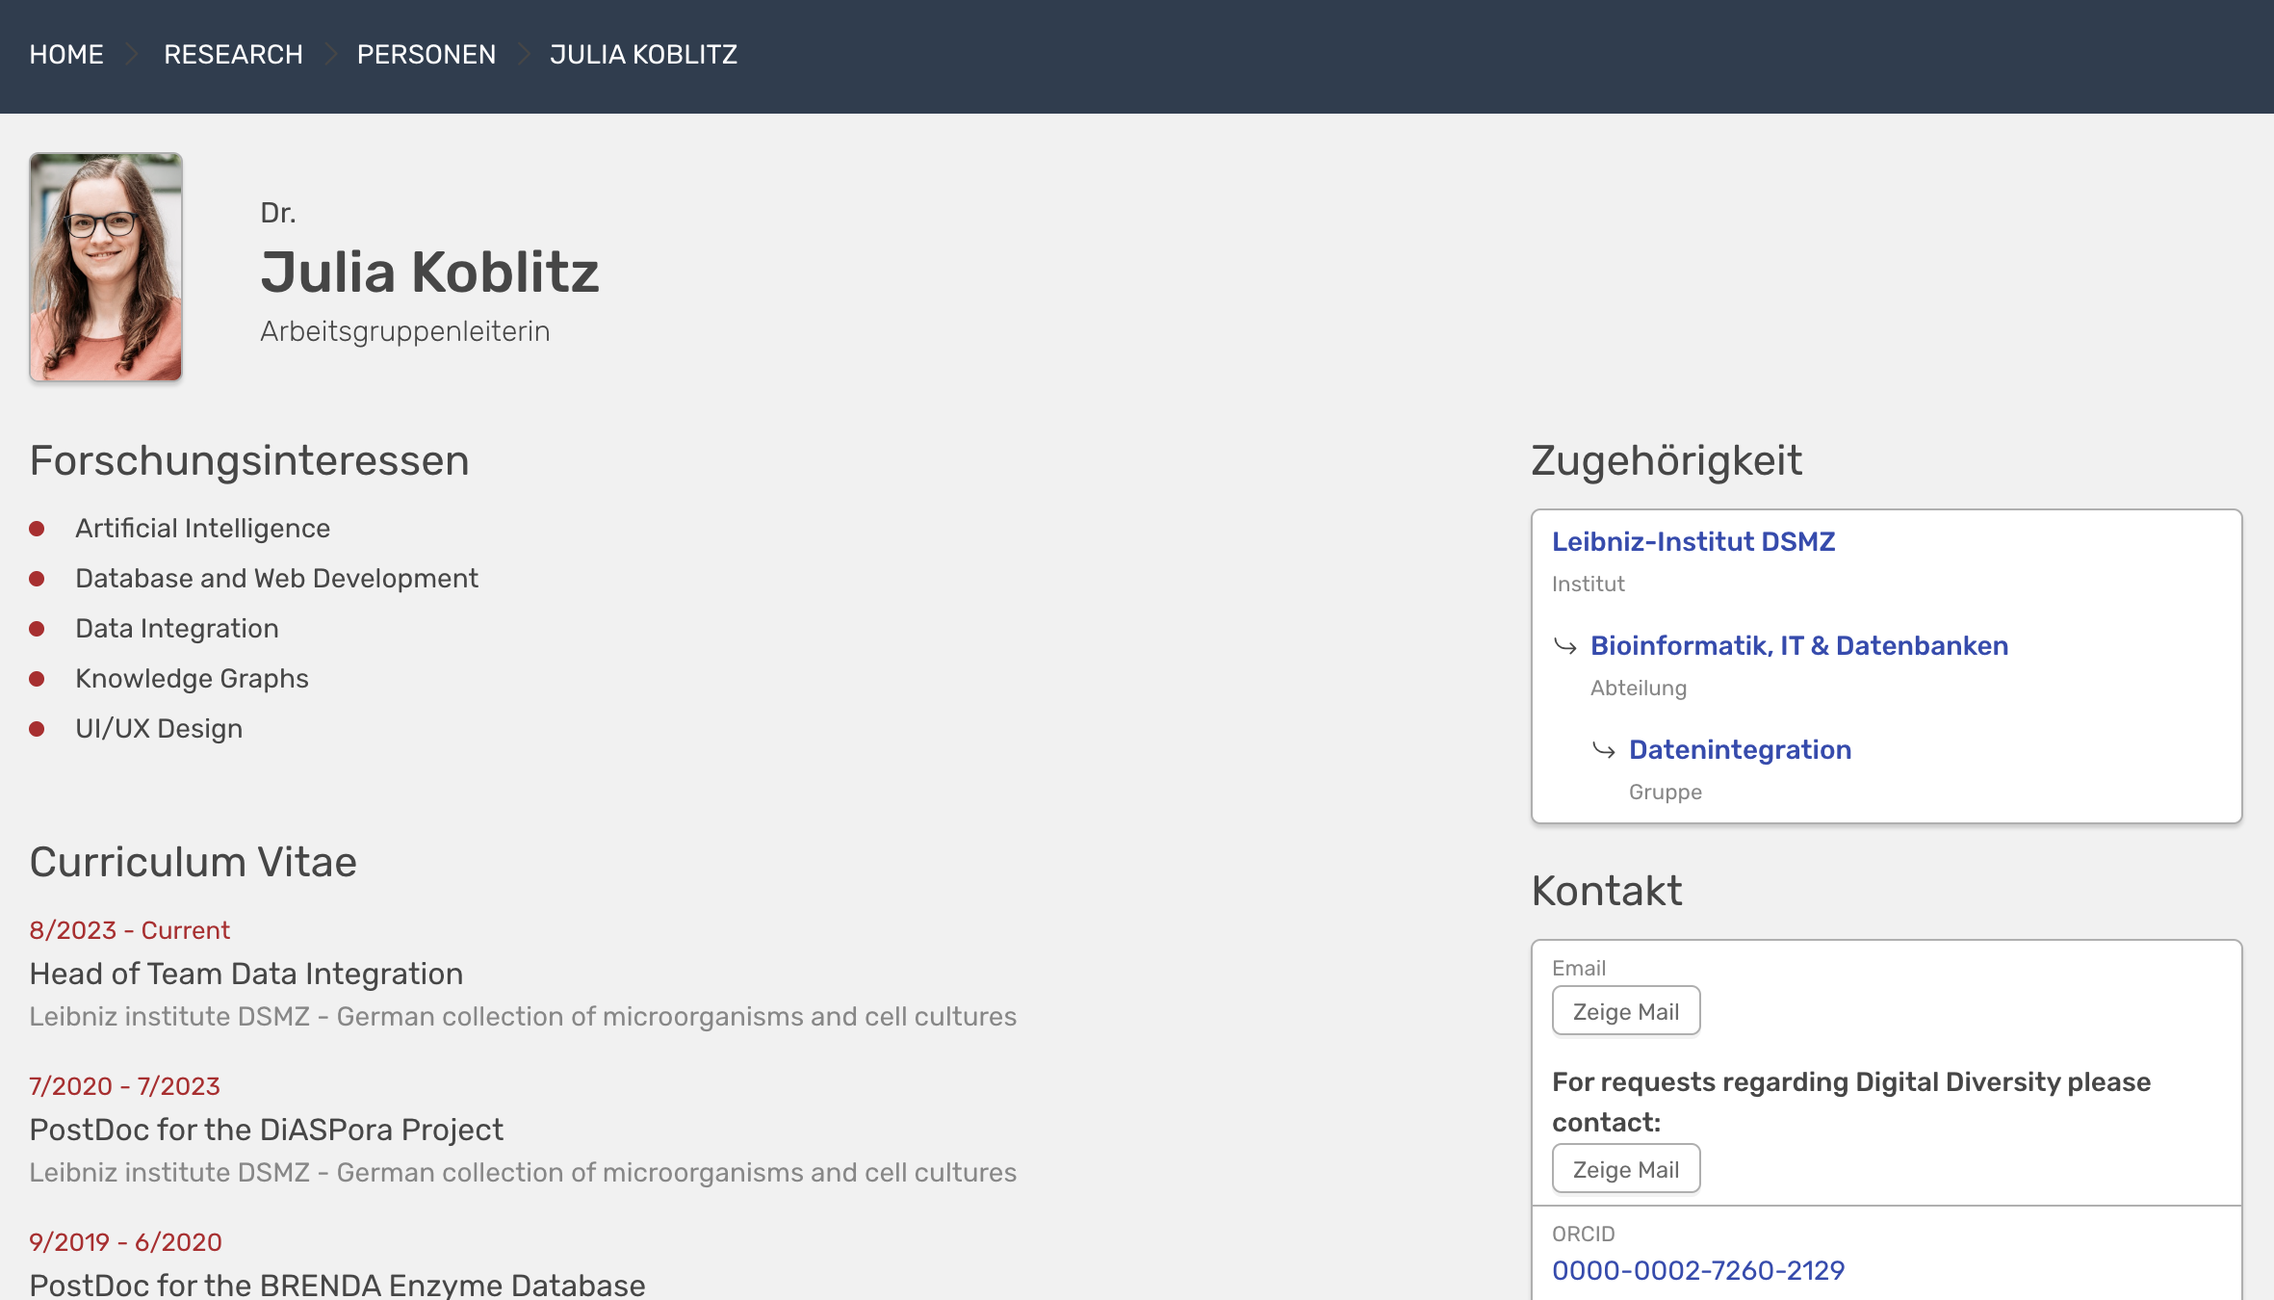Show Digital Diversity contact mail button

coord(1626,1169)
